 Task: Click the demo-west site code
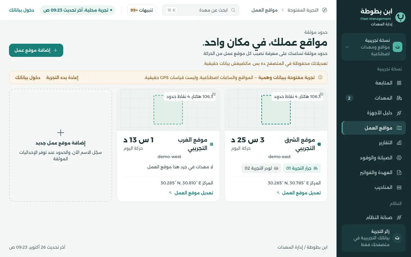pyautogui.click(x=170, y=157)
